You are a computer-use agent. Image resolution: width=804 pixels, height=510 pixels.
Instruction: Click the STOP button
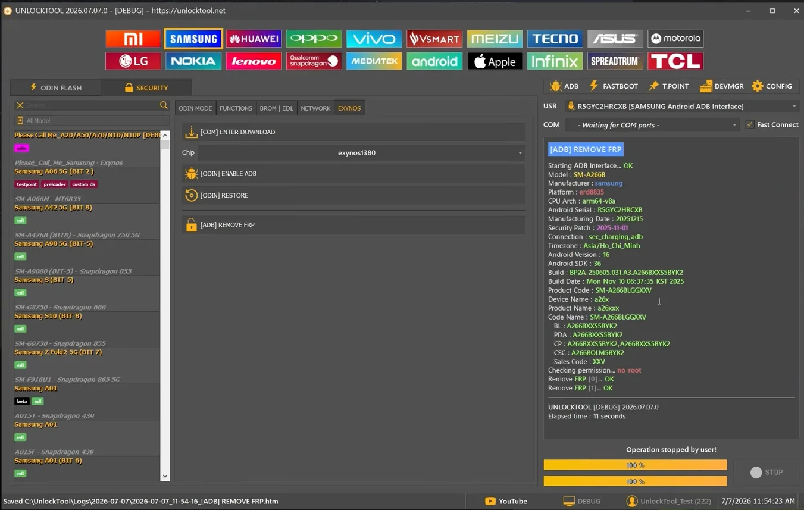click(x=767, y=473)
